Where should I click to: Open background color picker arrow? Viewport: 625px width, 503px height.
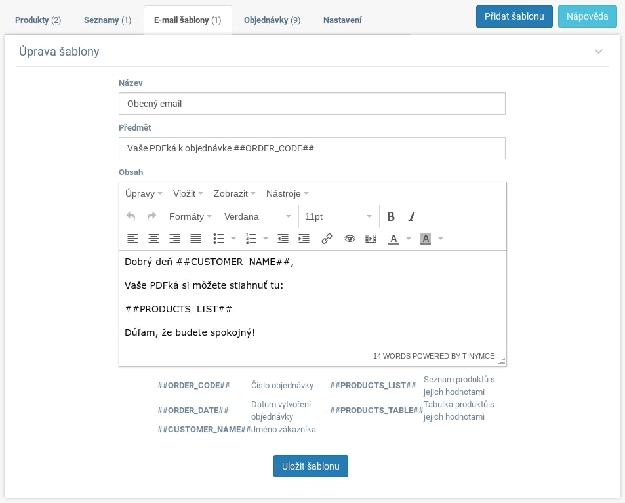point(441,239)
